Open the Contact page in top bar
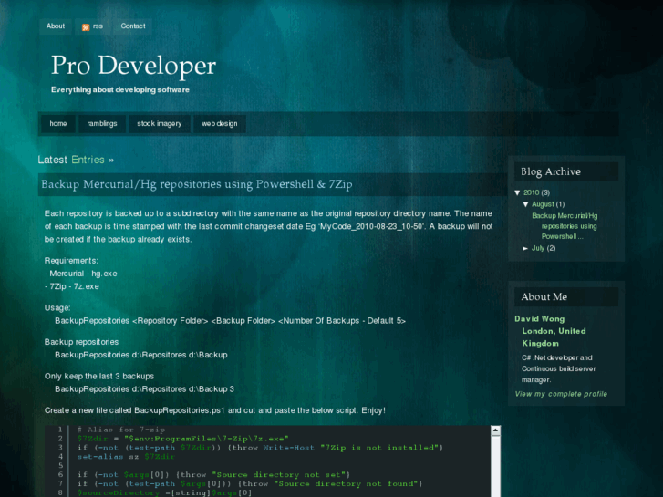Screen dimensions: 663x497 click(133, 26)
